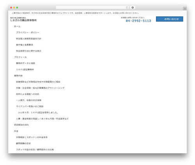
Task: Click the blue お問い合わせ button
Action: pos(170,19)
